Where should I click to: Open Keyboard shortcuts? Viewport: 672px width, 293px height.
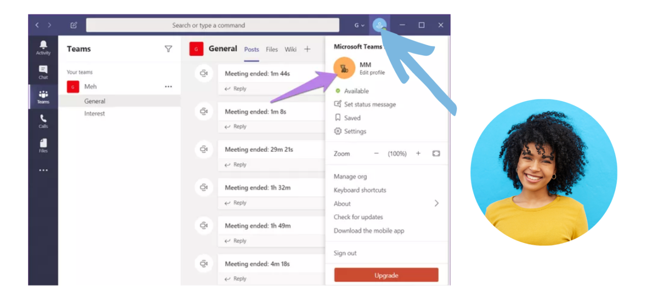[360, 190]
